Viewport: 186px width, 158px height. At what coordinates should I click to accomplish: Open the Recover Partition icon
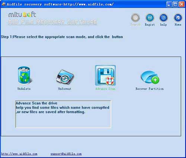pos(150,77)
